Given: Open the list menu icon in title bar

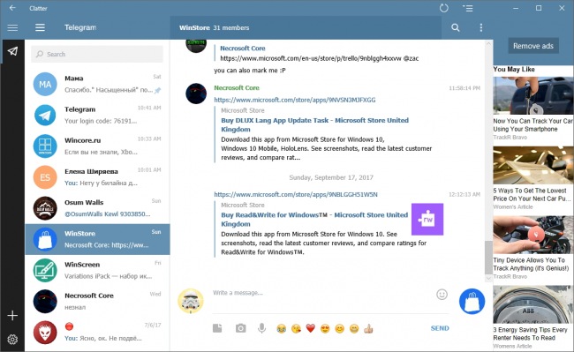Looking at the screenshot, I should (x=467, y=8).
